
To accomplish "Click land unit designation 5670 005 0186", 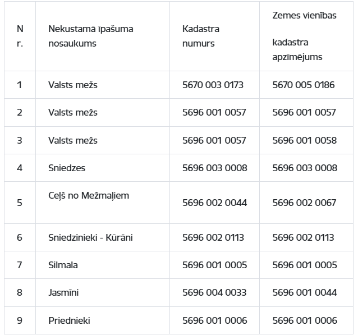I will tap(304, 85).
